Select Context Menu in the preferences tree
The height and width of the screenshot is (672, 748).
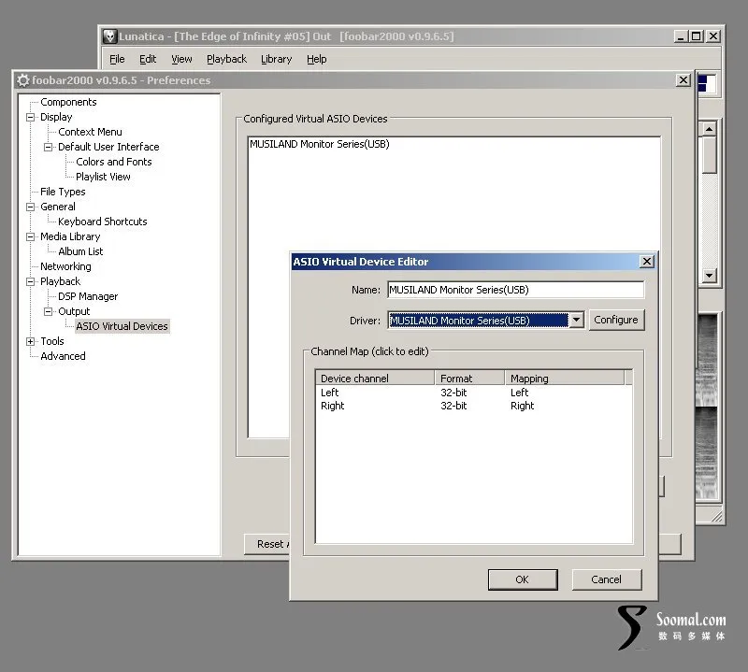coord(90,132)
